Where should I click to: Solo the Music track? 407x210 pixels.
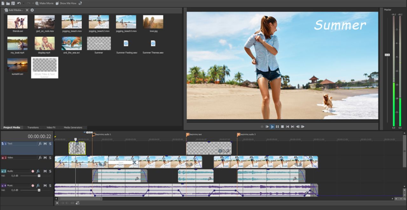50,186
